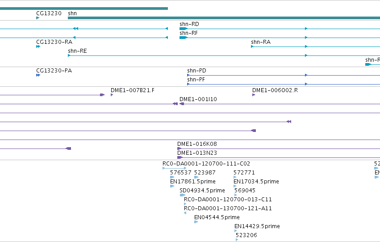This screenshot has width=380, height=242.
Task: Select the RC0-DA0001-120700-111-C02 EST feature
Action: pyautogui.click(x=175, y=168)
